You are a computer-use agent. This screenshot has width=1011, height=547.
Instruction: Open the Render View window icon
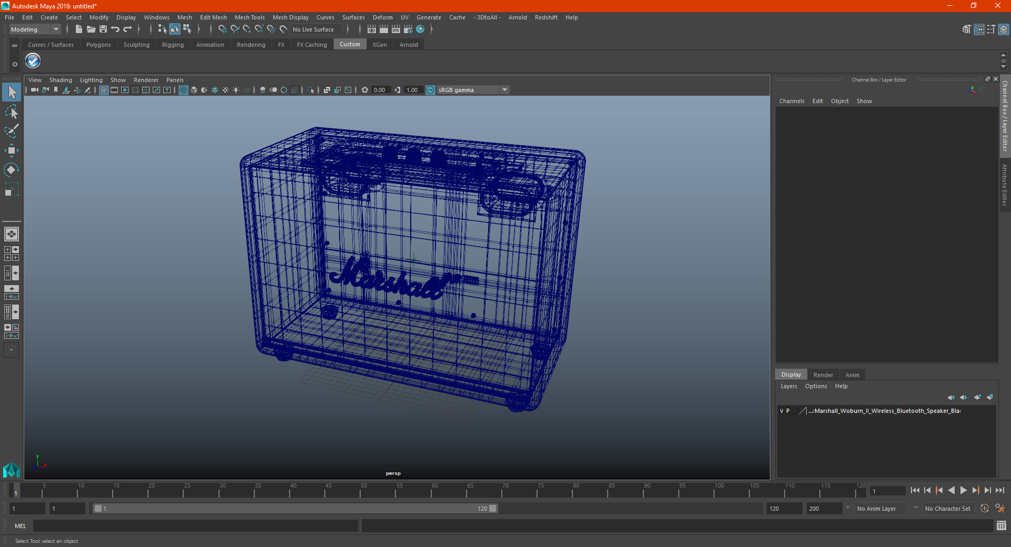pyautogui.click(x=372, y=29)
